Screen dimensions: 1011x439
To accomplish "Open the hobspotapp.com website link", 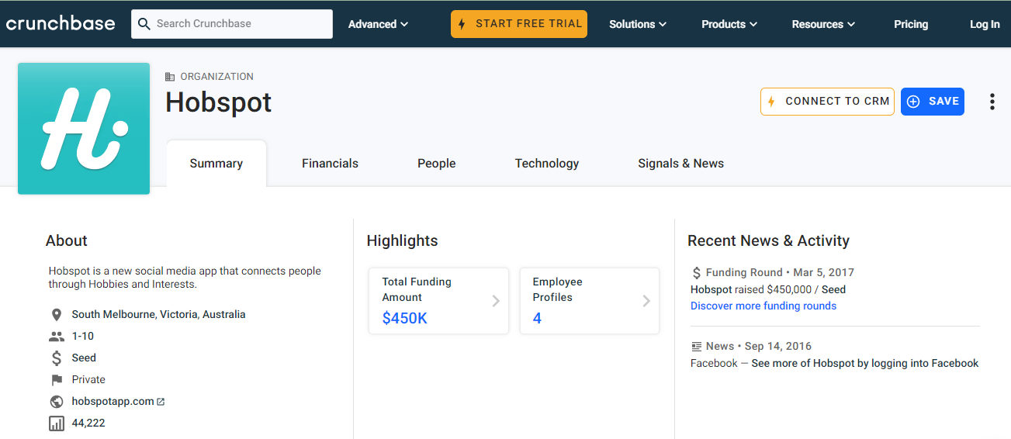I will point(113,402).
